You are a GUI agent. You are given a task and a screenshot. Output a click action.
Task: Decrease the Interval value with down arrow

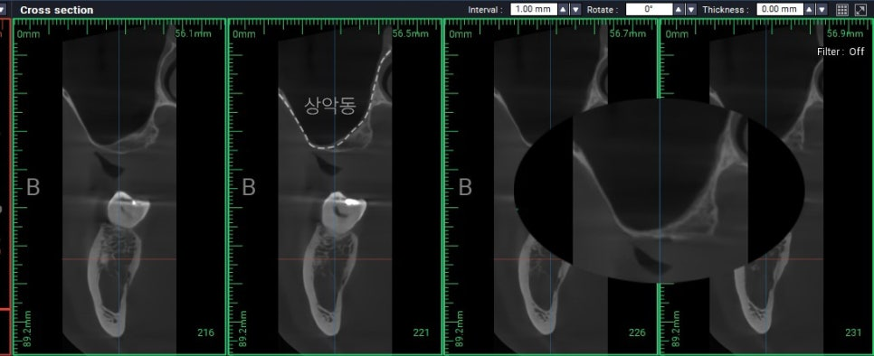click(x=575, y=9)
